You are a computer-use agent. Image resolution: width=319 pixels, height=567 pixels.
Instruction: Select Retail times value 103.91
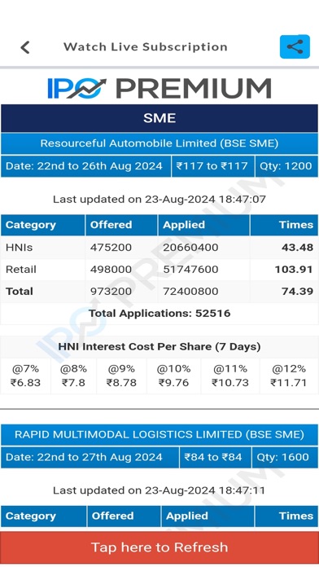(x=294, y=270)
